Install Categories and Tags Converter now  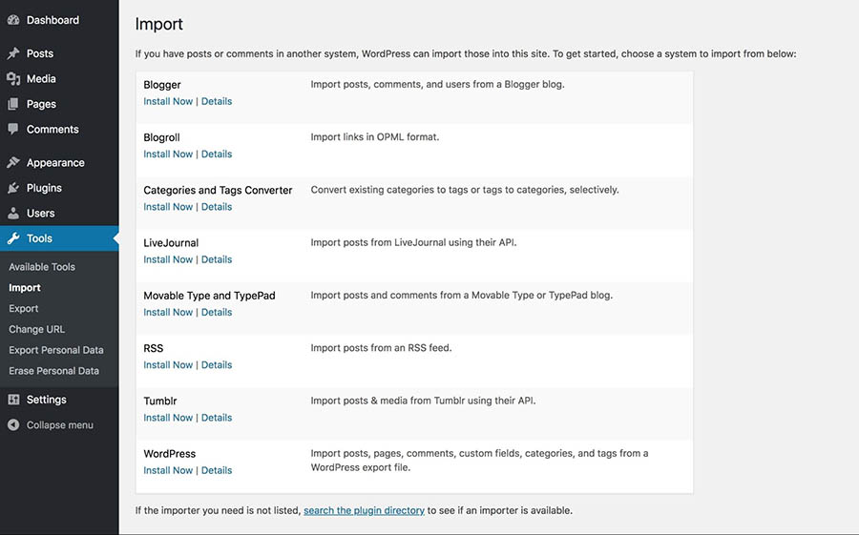click(x=168, y=206)
